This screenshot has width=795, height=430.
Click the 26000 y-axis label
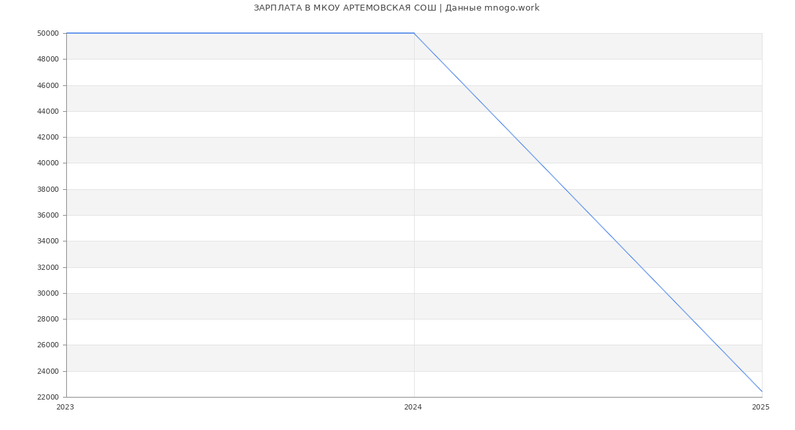pyautogui.click(x=48, y=345)
